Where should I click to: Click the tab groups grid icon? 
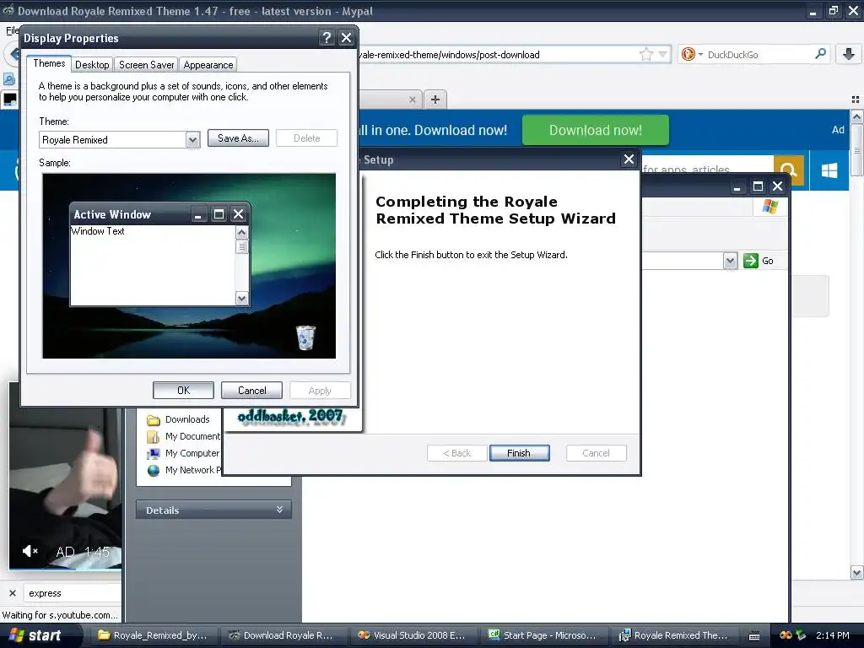856,100
